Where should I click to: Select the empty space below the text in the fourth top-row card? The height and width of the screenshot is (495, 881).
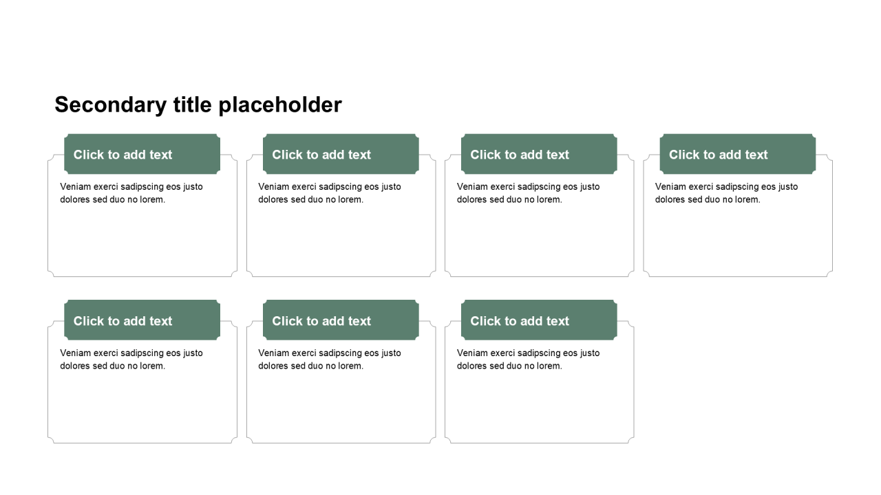pyautogui.click(x=738, y=241)
